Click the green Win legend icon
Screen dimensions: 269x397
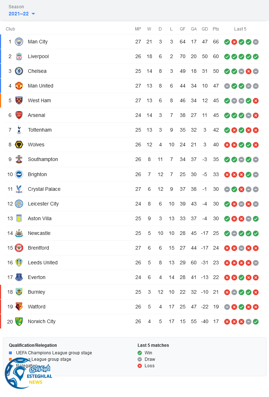(140, 353)
